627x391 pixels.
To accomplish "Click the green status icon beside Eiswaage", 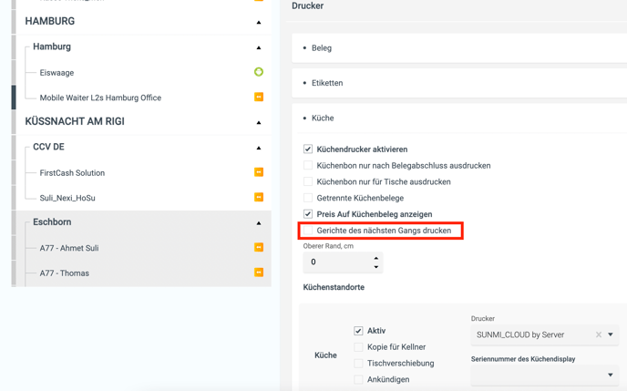I will tap(259, 72).
